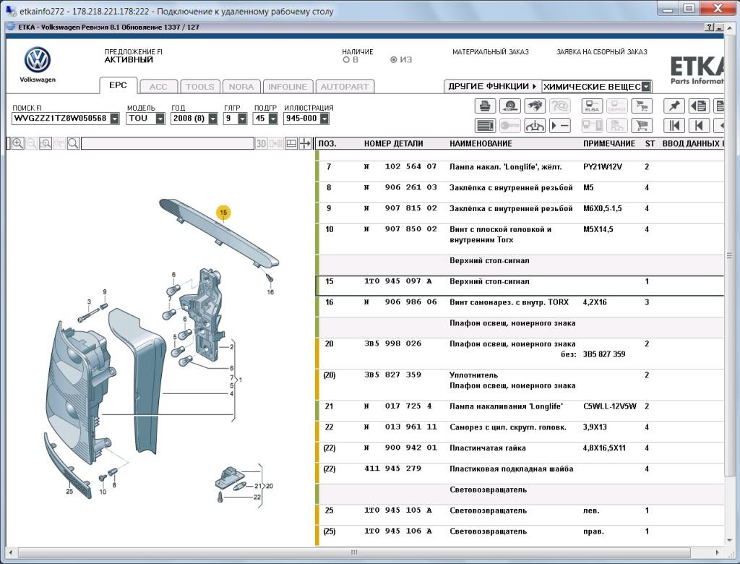740x564 pixels.
Task: Select the 'ИЗ' availability radio button
Action: coord(393,60)
